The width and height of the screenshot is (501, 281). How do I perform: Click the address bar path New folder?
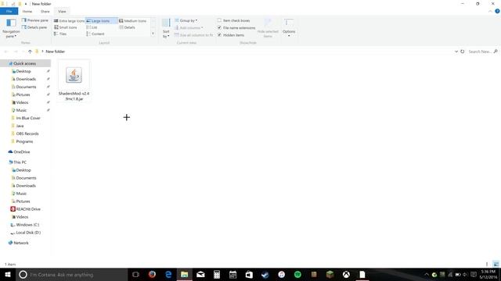[55, 52]
